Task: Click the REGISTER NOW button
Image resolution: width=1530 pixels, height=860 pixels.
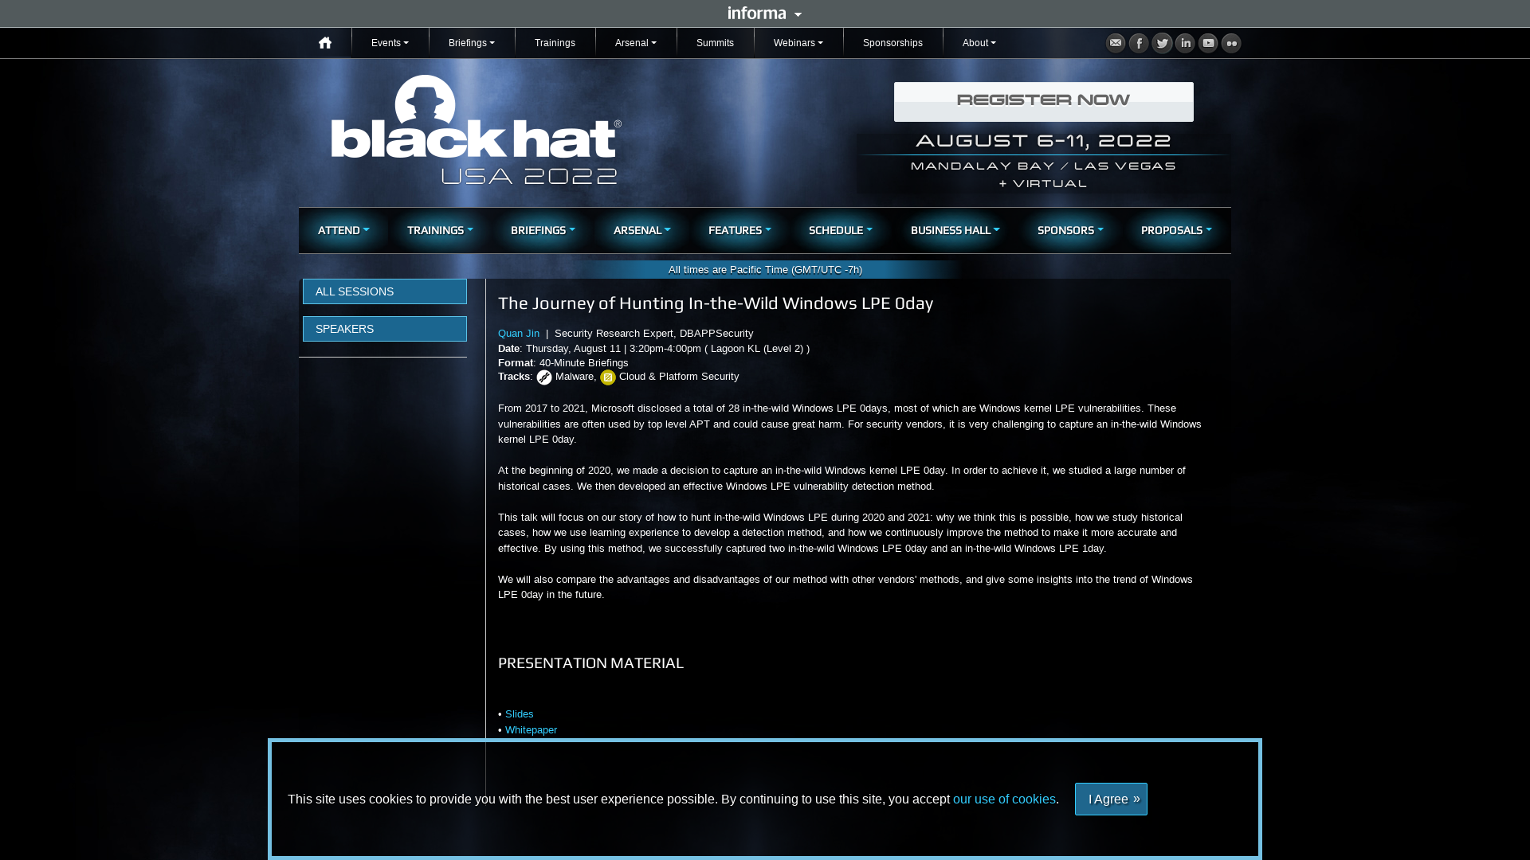Action: (1043, 101)
